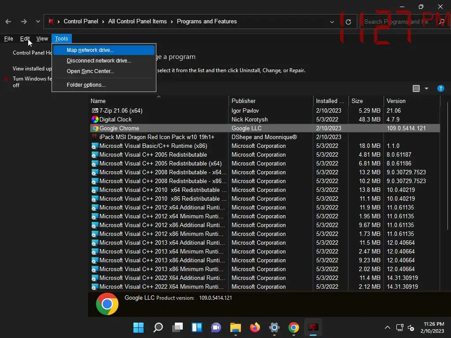
Task: Sort by Size column header
Action: [x=366, y=101]
